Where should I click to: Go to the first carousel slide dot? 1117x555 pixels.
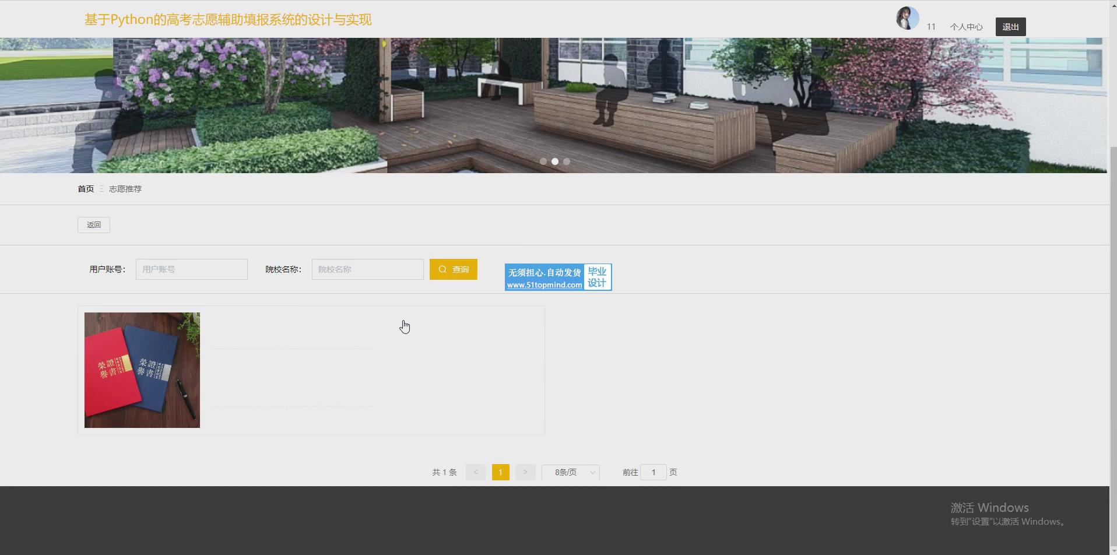(x=543, y=161)
